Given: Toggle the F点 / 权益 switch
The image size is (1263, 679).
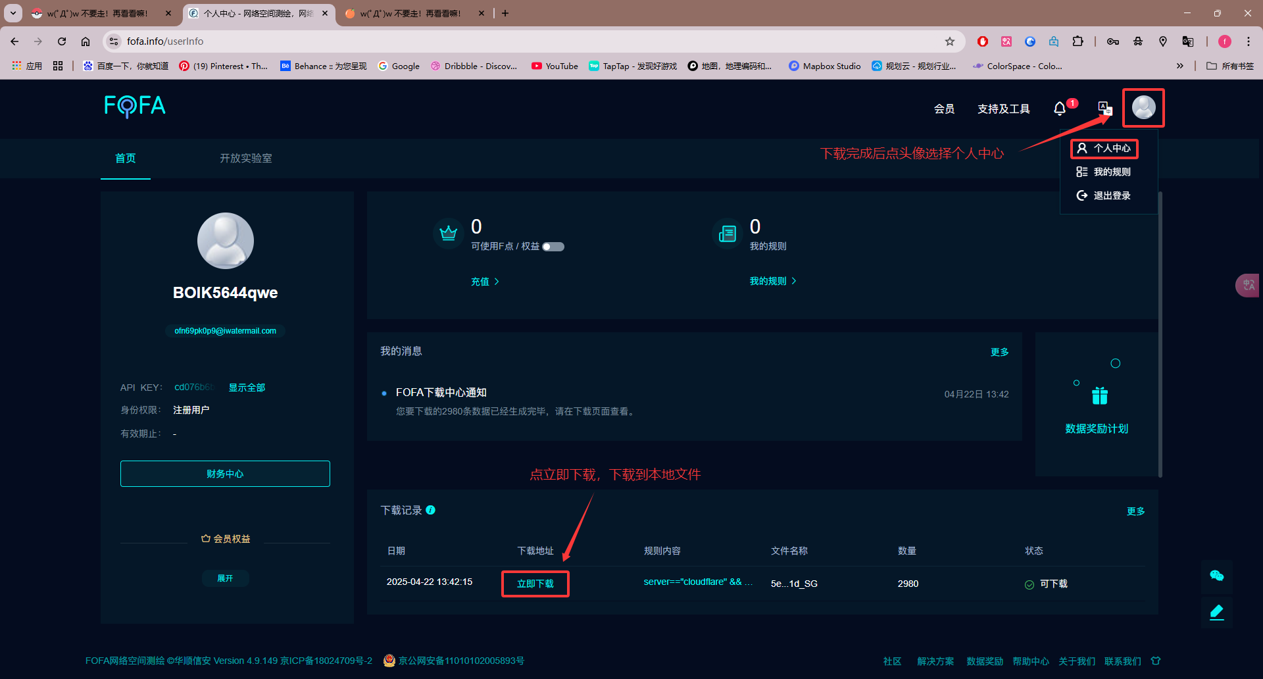Looking at the screenshot, I should [x=553, y=247].
